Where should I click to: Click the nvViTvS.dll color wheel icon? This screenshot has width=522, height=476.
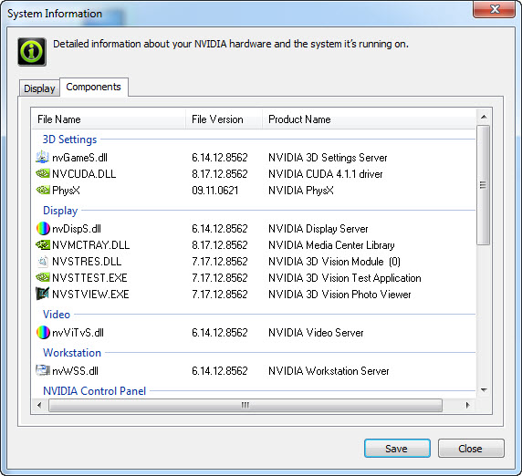[x=43, y=332]
